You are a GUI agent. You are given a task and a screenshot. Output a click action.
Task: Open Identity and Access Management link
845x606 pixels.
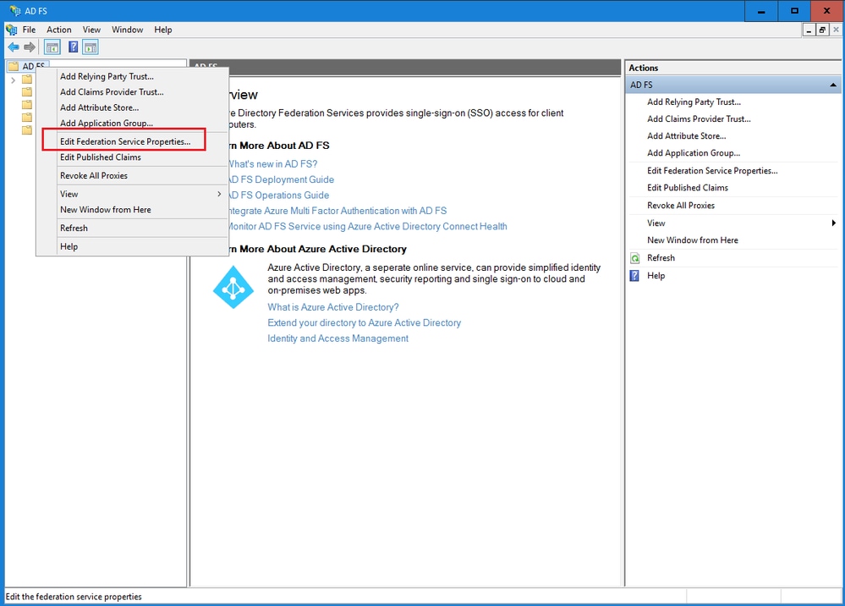coord(337,339)
